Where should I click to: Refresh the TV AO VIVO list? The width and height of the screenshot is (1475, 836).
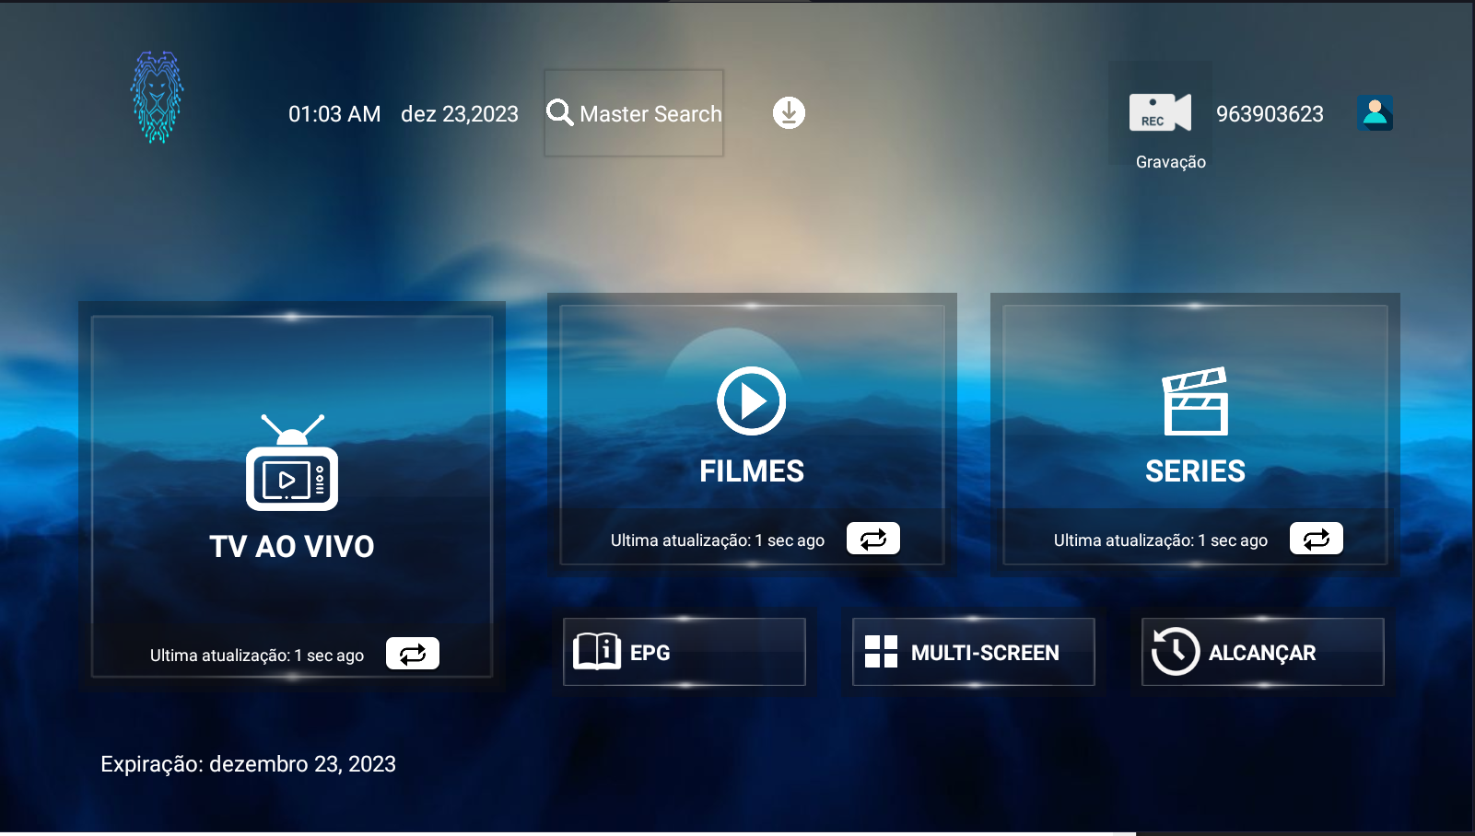[413, 654]
